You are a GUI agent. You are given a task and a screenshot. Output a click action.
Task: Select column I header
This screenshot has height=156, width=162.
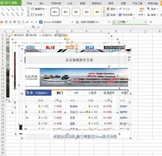[130, 31]
